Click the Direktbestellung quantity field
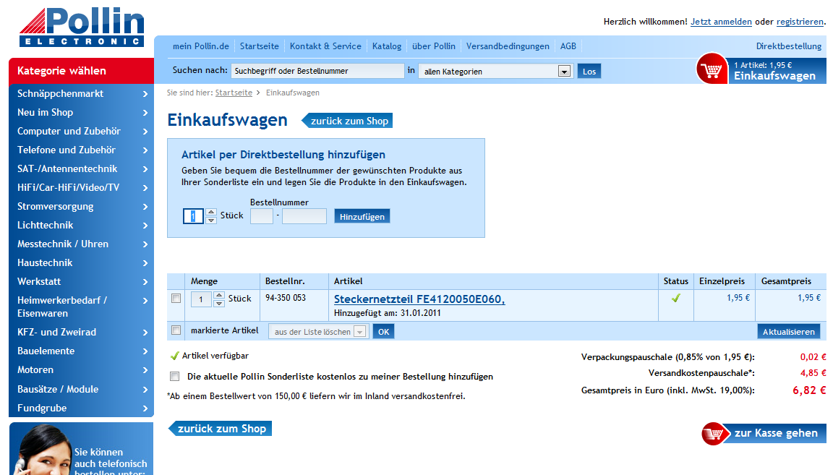 (193, 215)
